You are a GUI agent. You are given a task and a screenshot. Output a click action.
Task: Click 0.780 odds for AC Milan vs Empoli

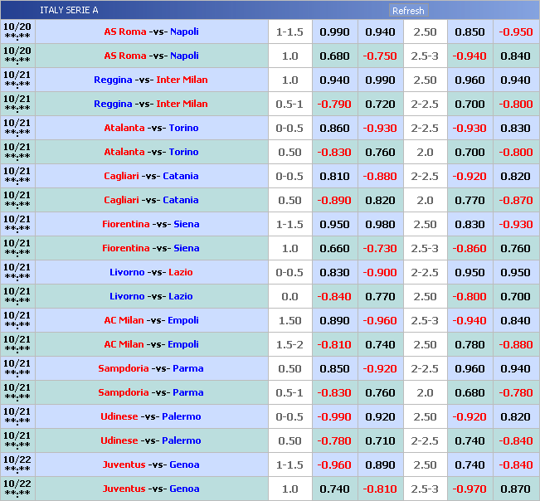click(x=469, y=344)
